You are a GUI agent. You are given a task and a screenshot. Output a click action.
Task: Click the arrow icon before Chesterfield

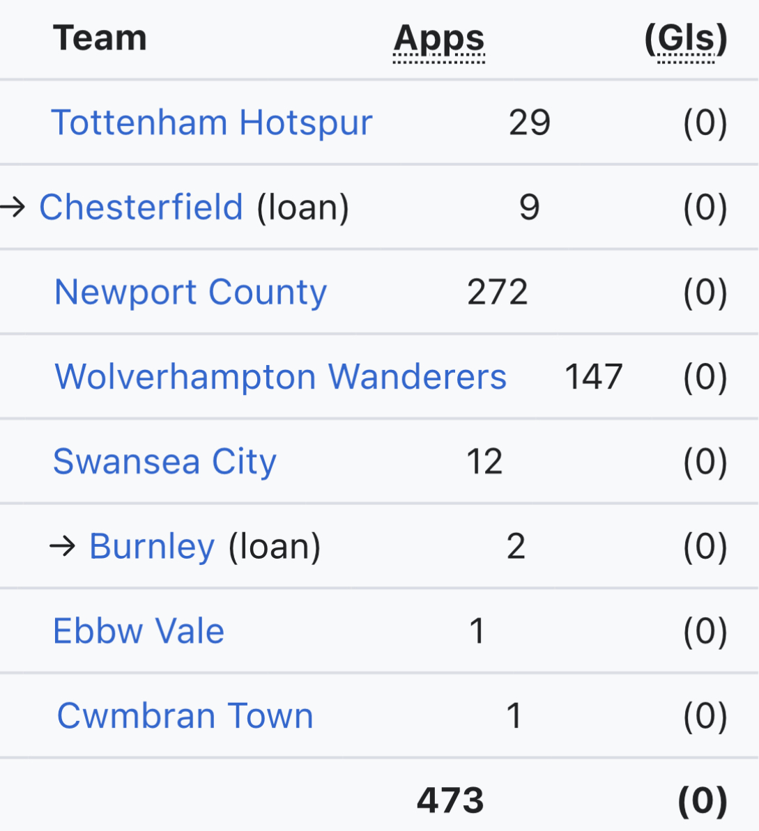click(13, 207)
